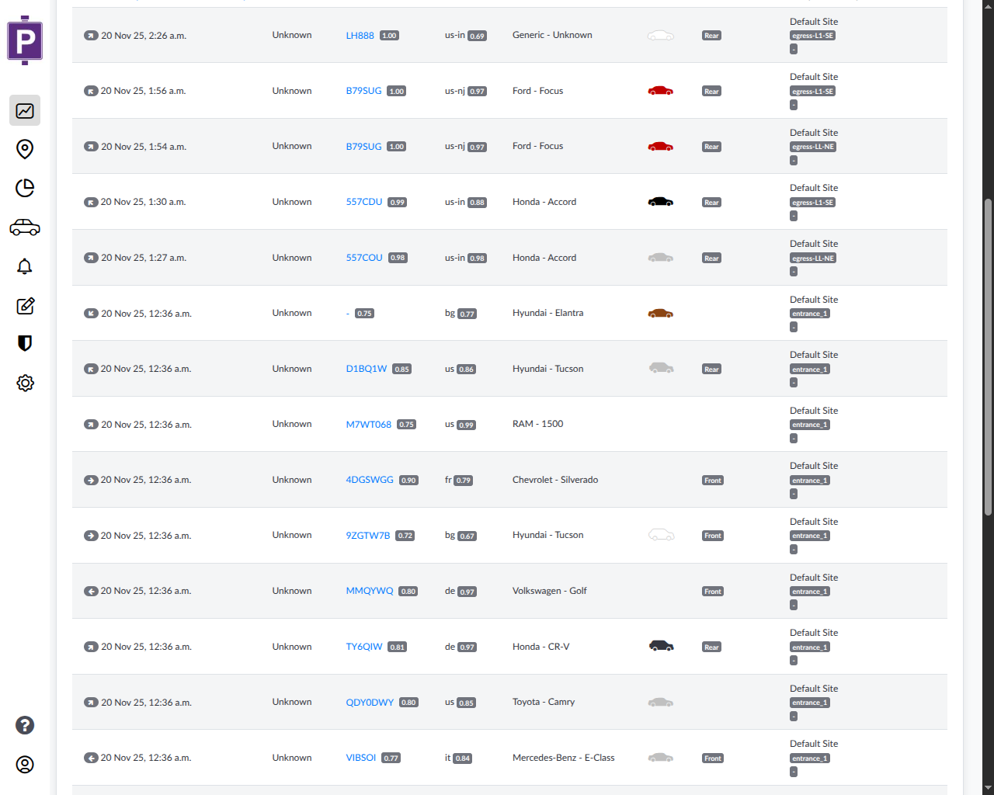Open Settings with the gear icon
Image resolution: width=994 pixels, height=795 pixels.
[24, 383]
